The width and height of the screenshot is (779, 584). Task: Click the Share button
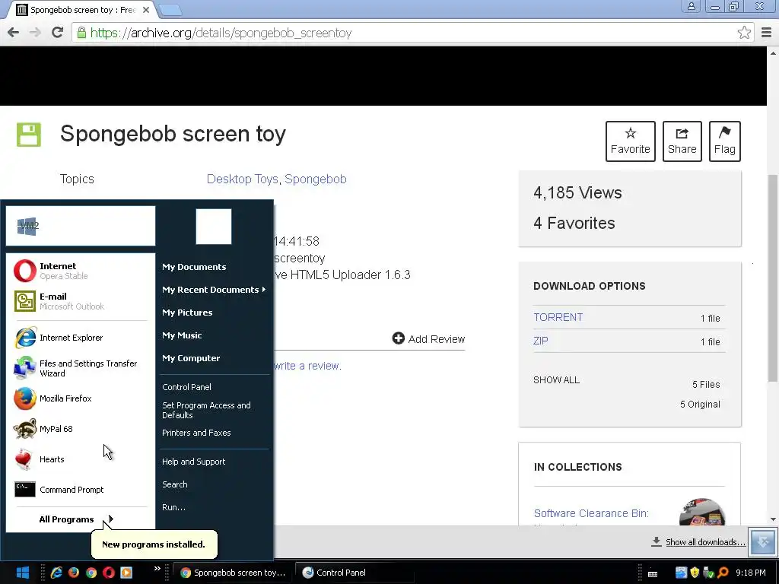point(682,141)
